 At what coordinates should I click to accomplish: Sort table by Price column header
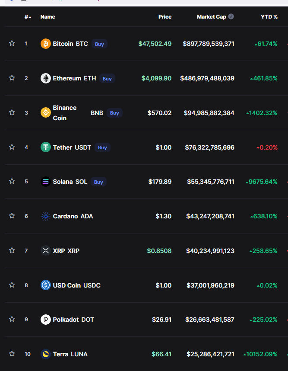tap(165, 17)
